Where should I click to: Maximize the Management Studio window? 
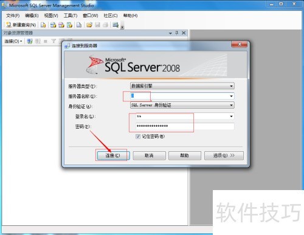click(281, 4)
